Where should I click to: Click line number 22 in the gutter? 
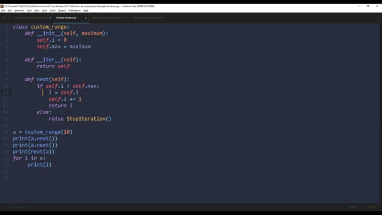pos(6,165)
